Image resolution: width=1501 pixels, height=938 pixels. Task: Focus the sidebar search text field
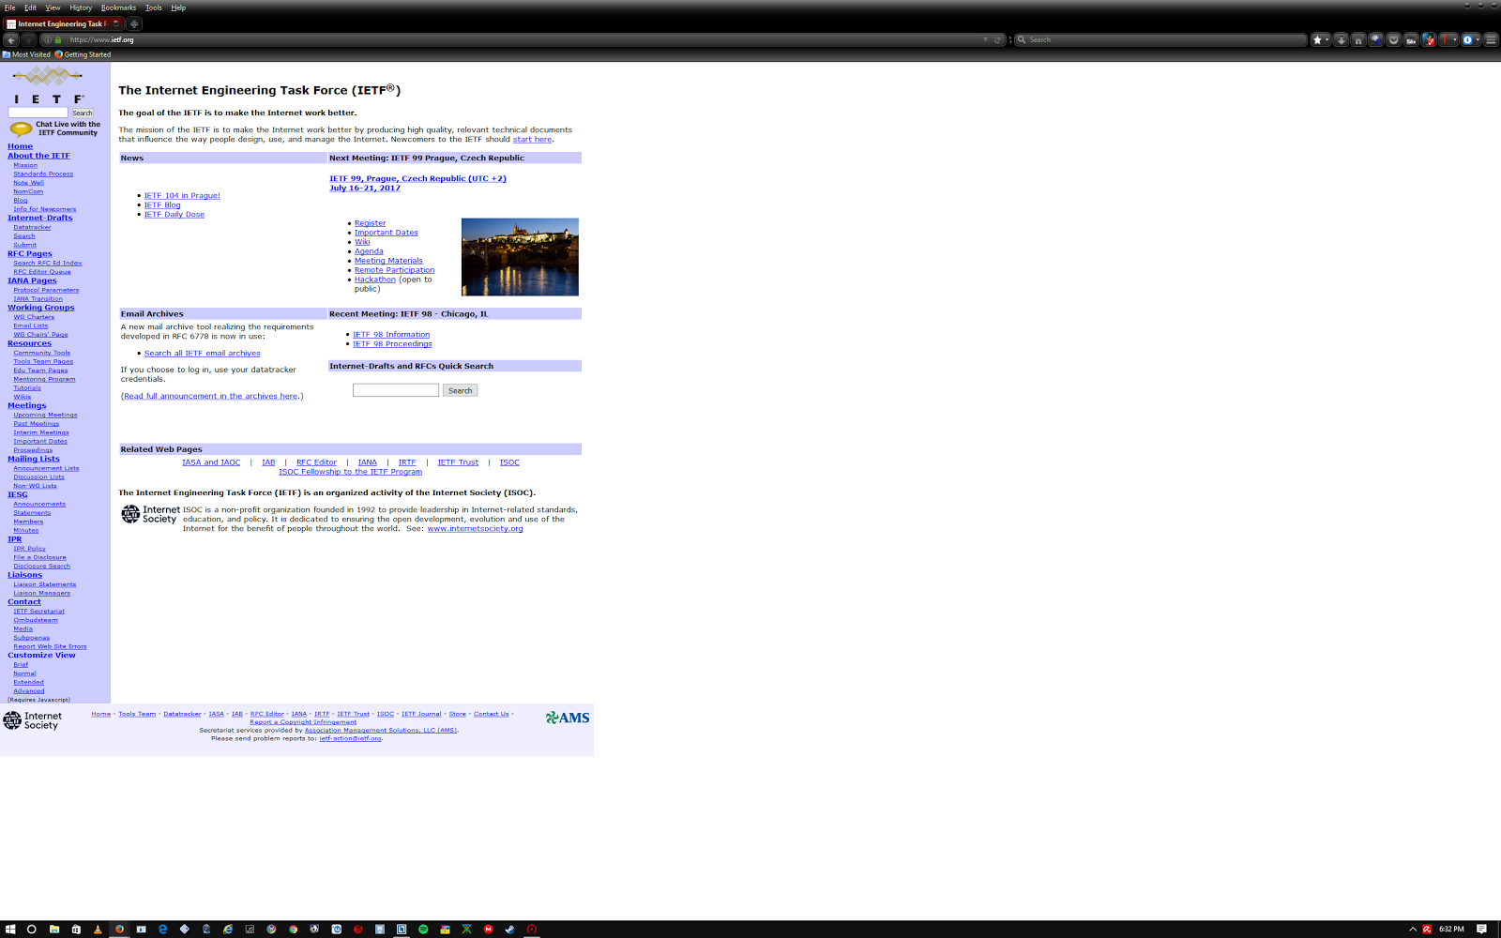(38, 113)
